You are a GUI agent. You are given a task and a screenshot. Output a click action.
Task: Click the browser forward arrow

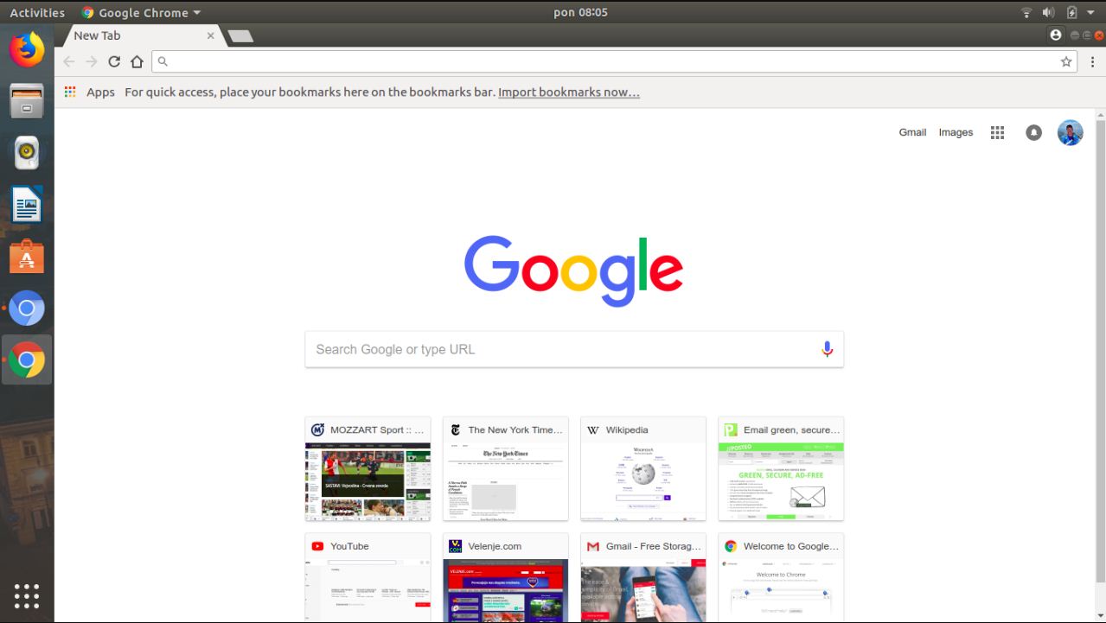pyautogui.click(x=92, y=61)
